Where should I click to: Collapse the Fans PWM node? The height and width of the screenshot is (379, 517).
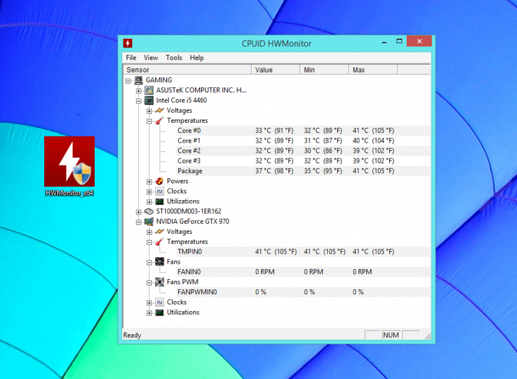149,282
